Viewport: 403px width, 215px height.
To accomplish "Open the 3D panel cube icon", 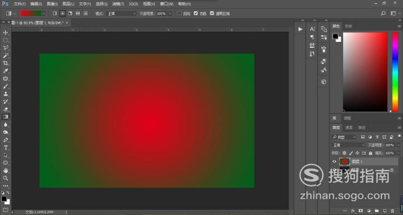I will (x=324, y=82).
